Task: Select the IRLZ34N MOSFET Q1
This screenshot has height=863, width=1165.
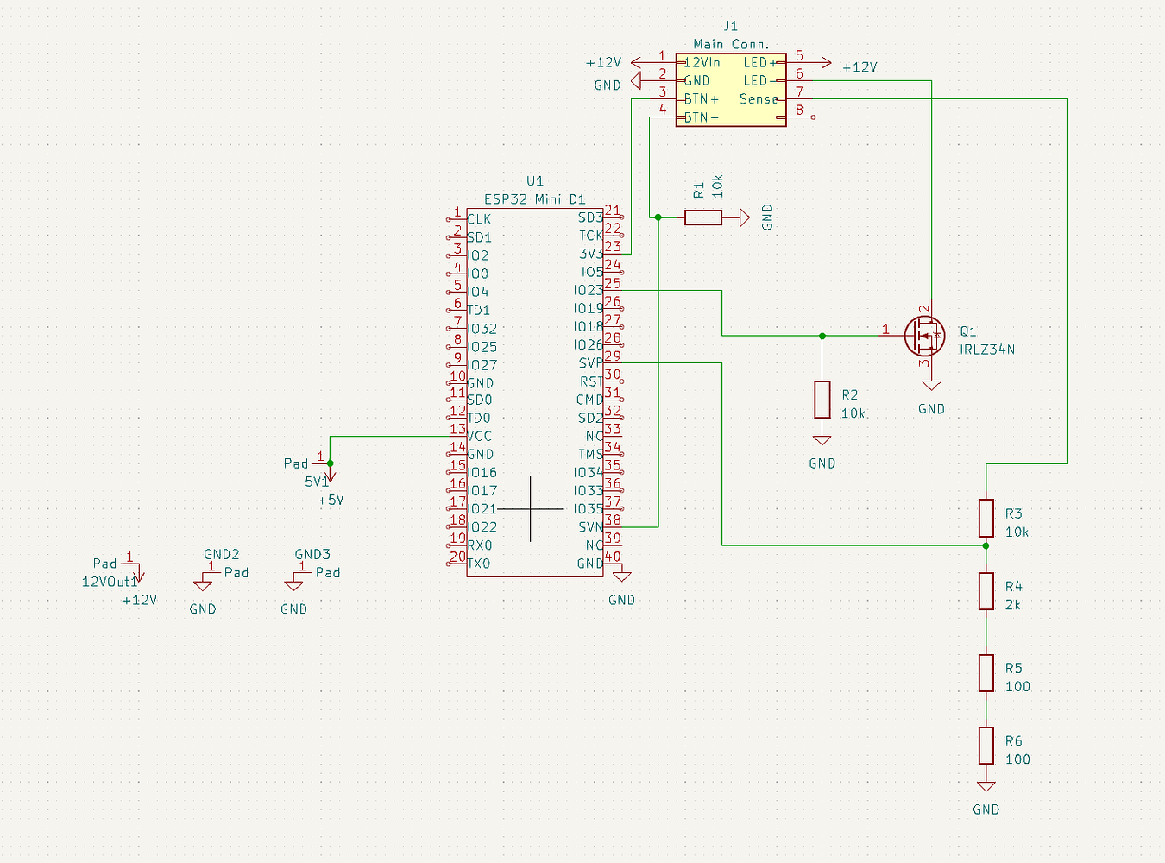Action: 925,337
